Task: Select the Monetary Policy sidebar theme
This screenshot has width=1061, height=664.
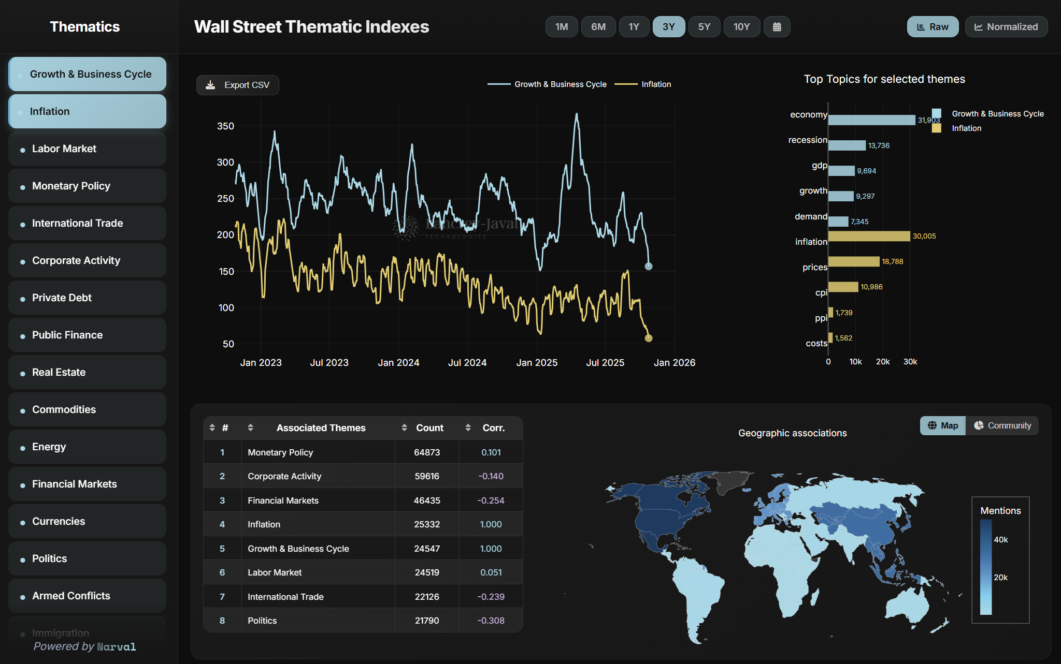Action: pyautogui.click(x=87, y=186)
